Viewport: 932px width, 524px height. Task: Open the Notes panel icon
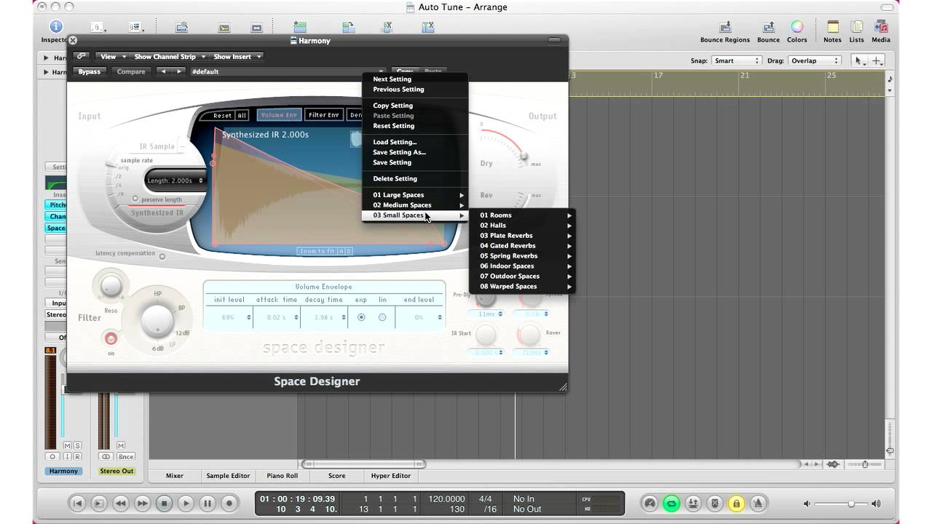[832, 27]
